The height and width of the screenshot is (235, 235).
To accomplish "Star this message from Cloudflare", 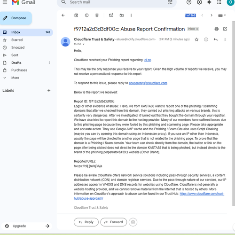I will tap(196, 39).
